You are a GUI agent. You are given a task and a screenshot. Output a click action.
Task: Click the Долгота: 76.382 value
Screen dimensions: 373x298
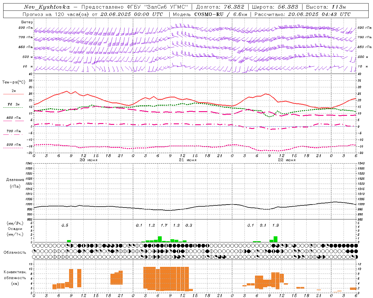220,7
